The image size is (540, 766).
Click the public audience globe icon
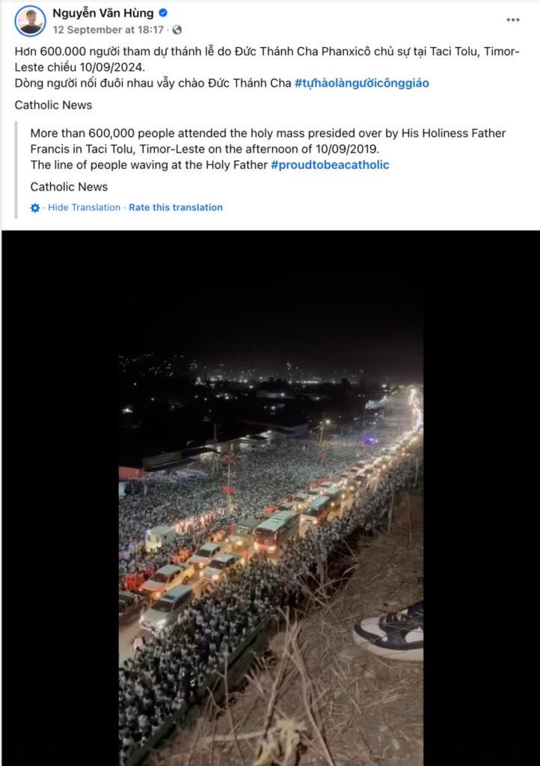(x=177, y=30)
